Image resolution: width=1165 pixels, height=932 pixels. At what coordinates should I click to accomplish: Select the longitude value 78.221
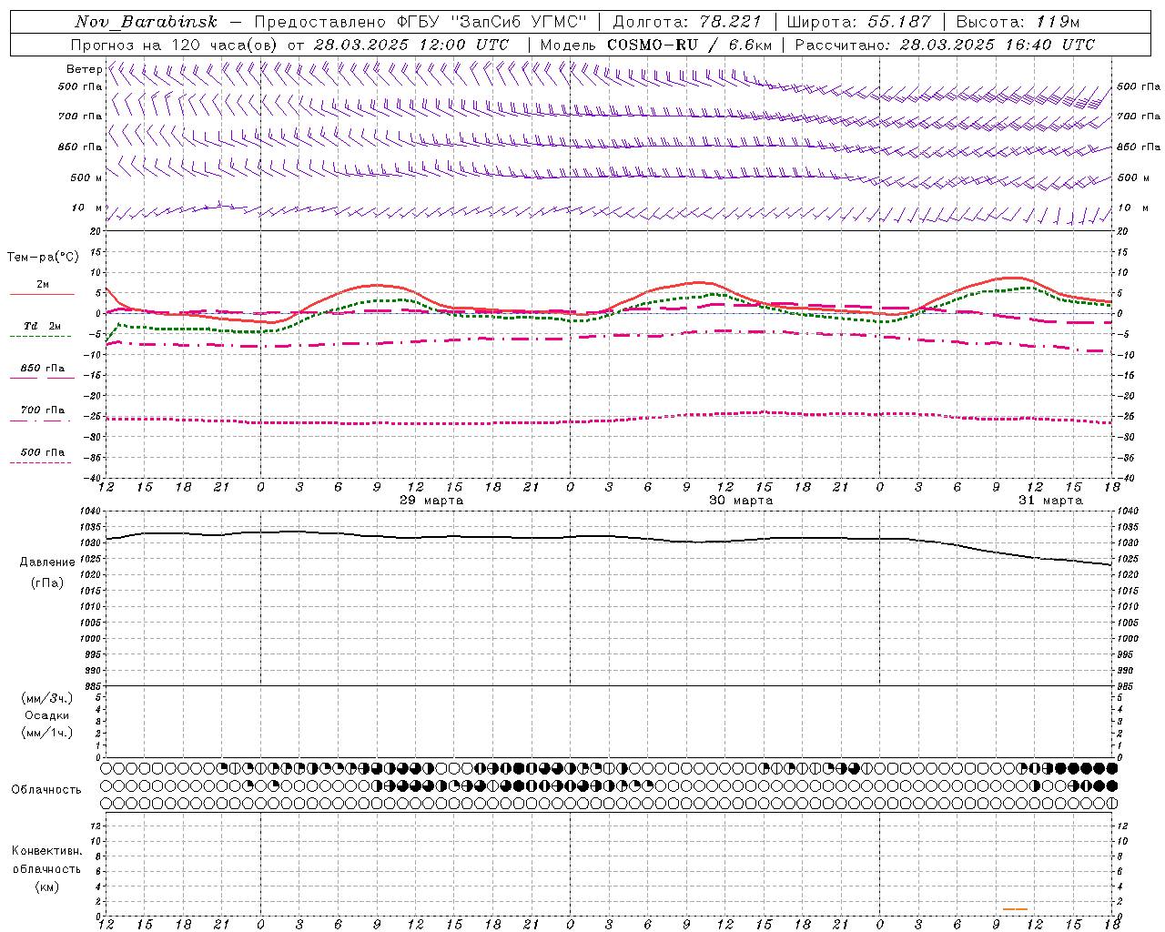pyautogui.click(x=731, y=22)
